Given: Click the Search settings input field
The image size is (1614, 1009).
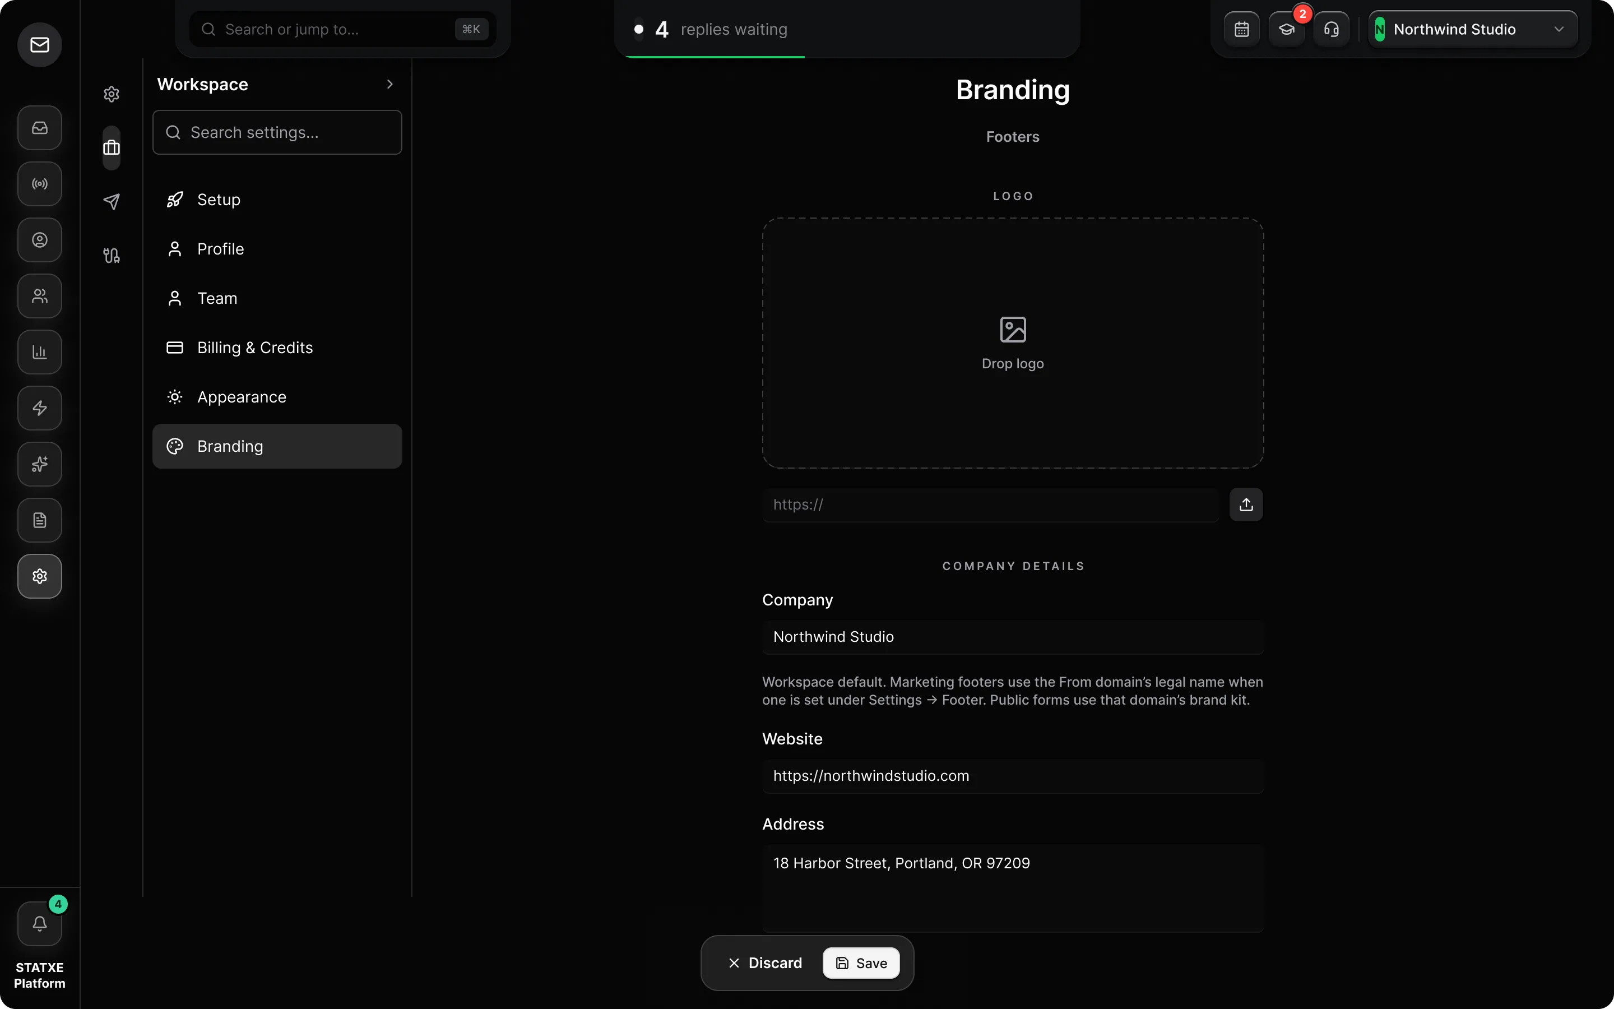Looking at the screenshot, I should coord(277,132).
